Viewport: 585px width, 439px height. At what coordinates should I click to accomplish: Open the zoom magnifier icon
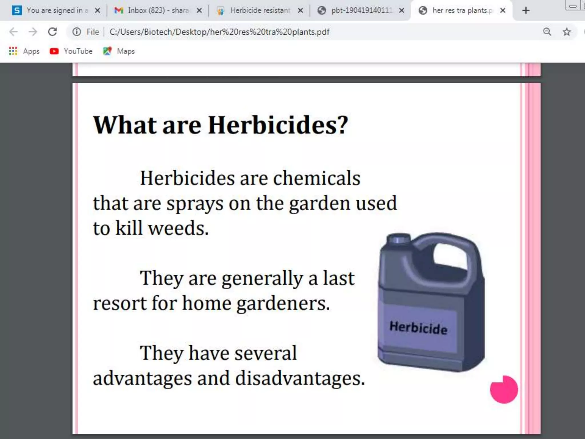pos(547,31)
